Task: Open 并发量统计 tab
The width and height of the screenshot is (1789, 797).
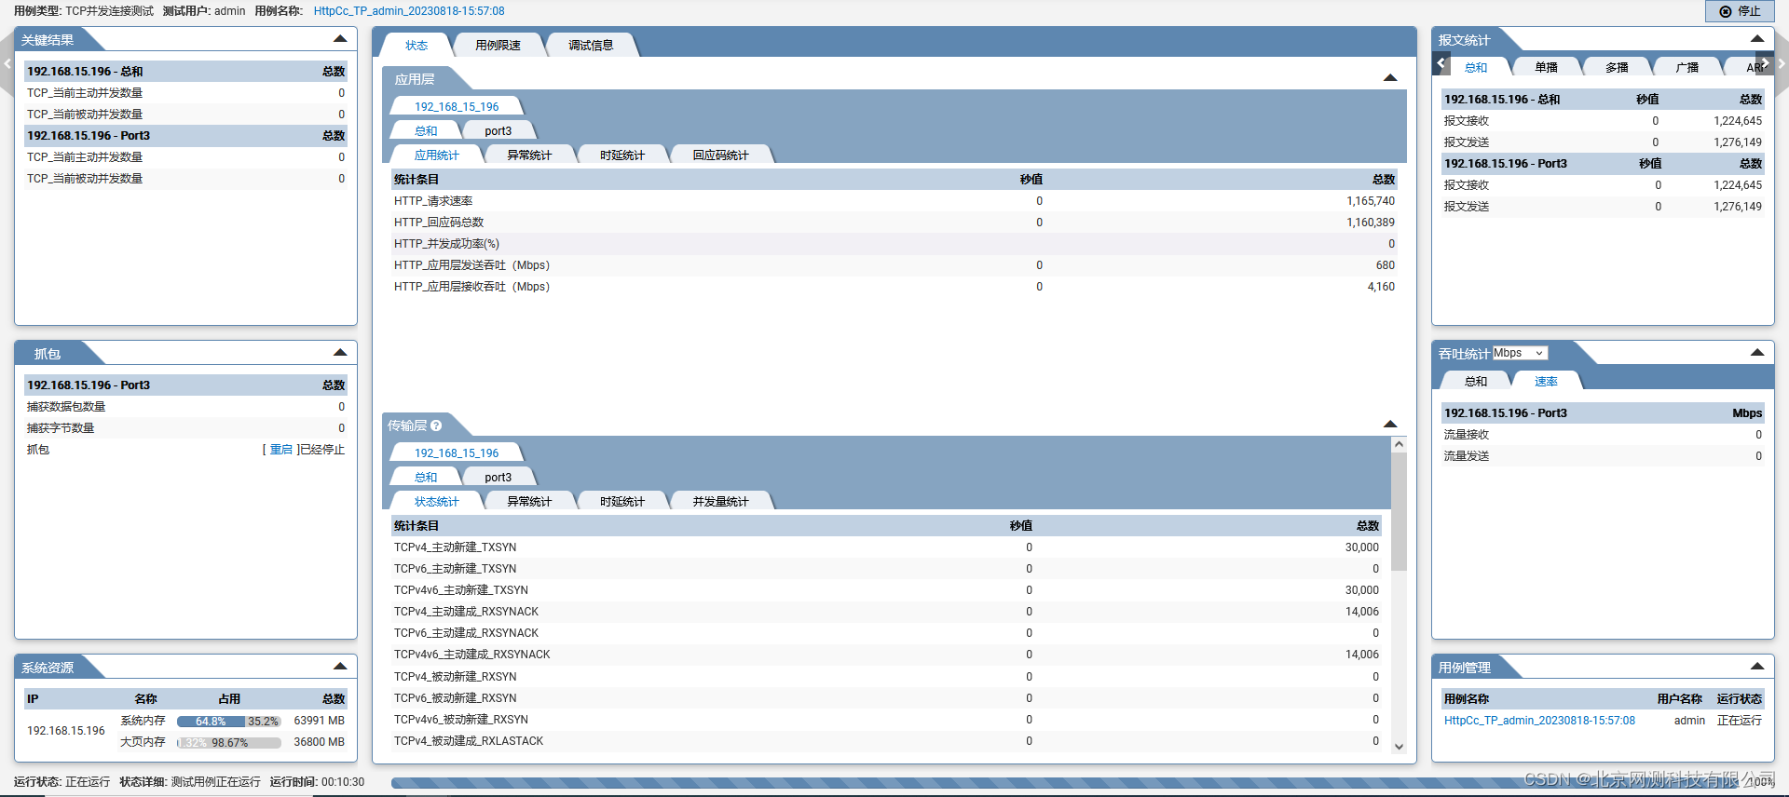Action: point(720,502)
